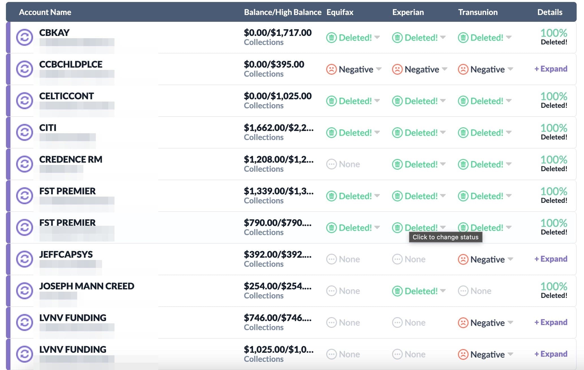Click the Balance/High Balance column header

click(x=283, y=12)
